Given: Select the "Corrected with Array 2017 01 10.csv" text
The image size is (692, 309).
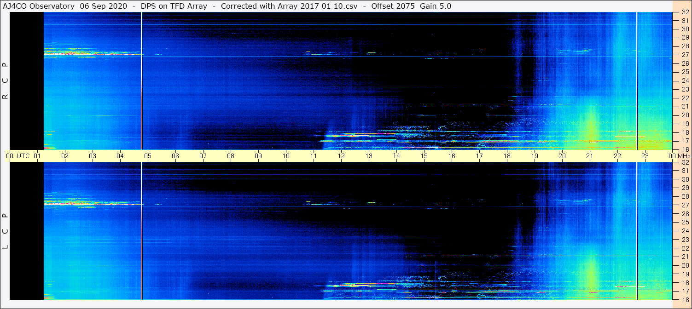Looking at the screenshot, I should pos(289,6).
